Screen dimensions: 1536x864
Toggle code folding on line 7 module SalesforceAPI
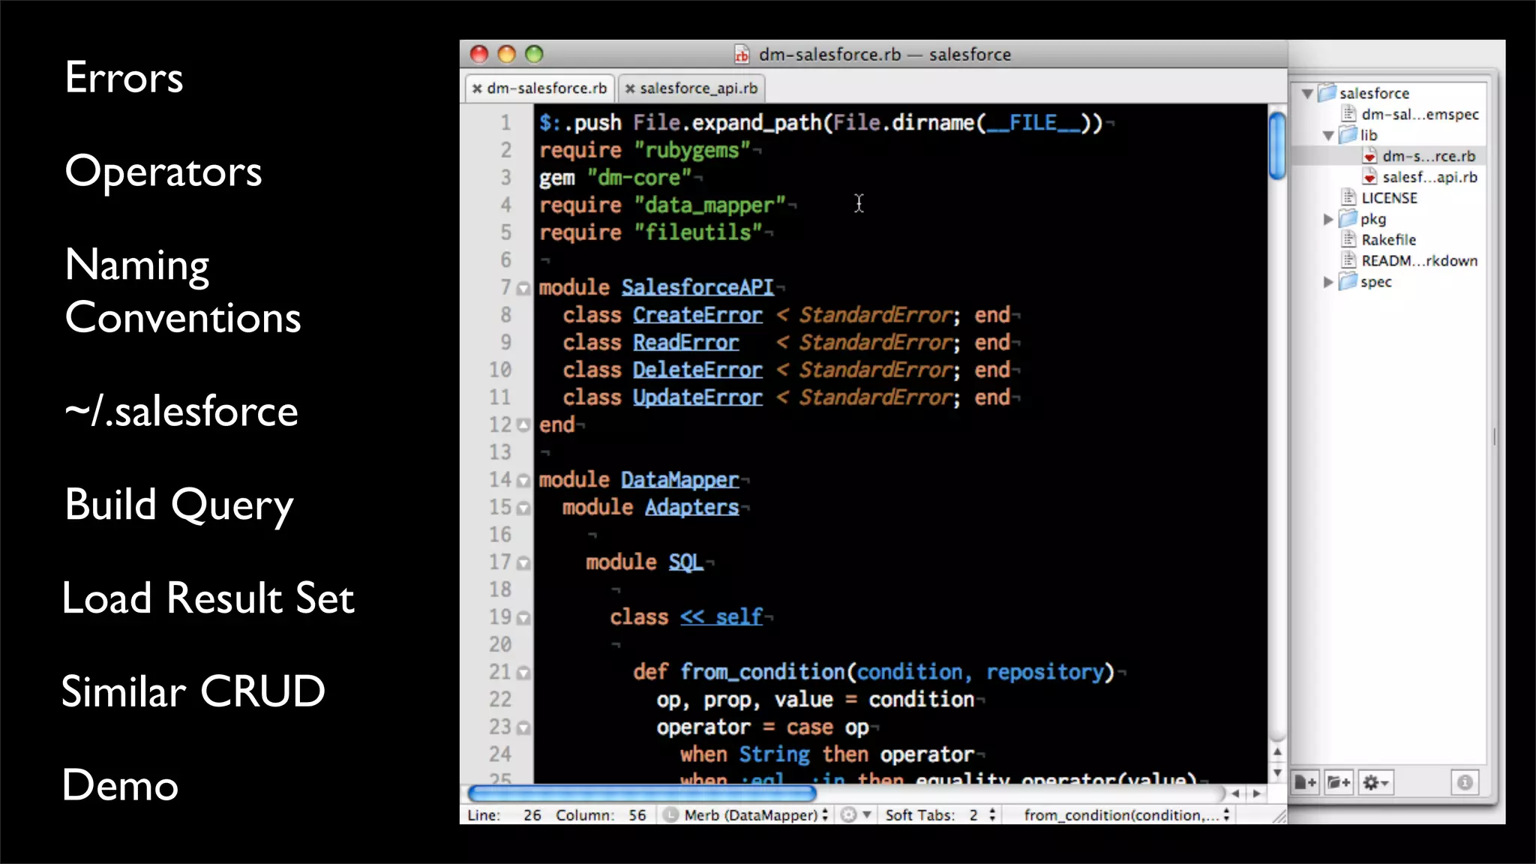(x=523, y=289)
